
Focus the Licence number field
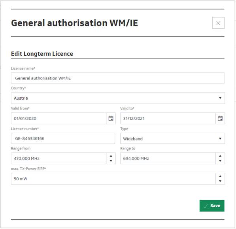(63, 138)
